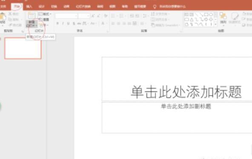
Task: Toggle text shadow (S)
Action: (x=74, y=23)
